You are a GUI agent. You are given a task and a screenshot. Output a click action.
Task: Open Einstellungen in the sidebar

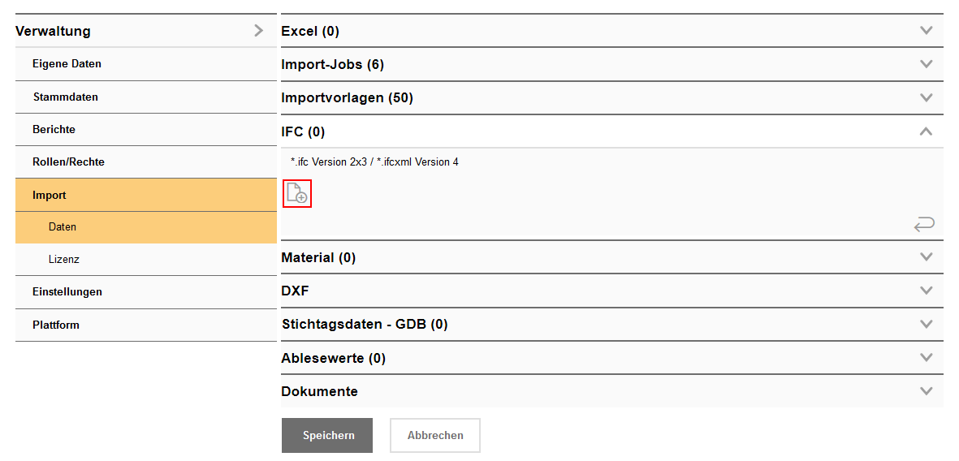click(67, 292)
